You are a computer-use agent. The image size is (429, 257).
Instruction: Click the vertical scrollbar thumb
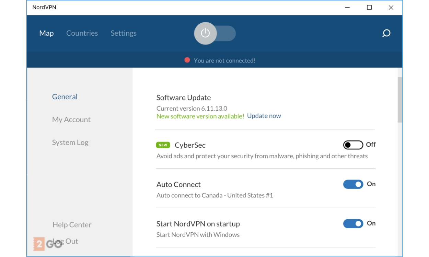click(x=400, y=99)
